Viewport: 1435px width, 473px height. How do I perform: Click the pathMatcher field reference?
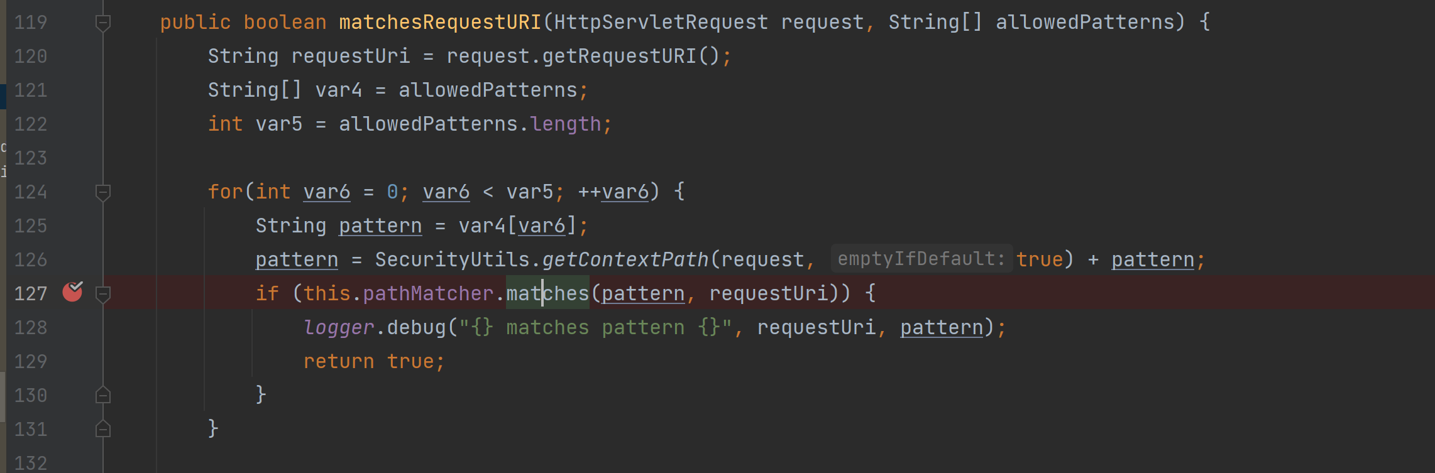(x=428, y=294)
